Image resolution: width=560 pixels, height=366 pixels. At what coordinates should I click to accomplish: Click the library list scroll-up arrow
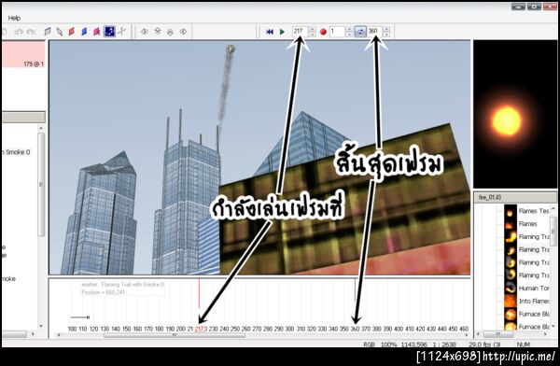click(553, 209)
